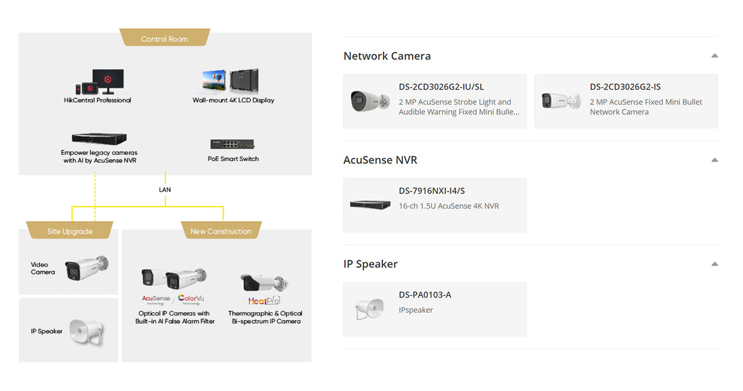Click the DS-PA0103-A speaker thumbnail image
The image size is (743, 391).
(370, 309)
